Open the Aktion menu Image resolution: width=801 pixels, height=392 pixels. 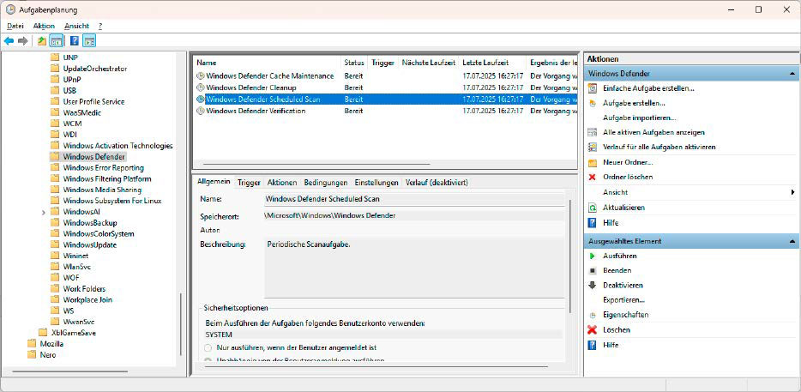click(44, 26)
